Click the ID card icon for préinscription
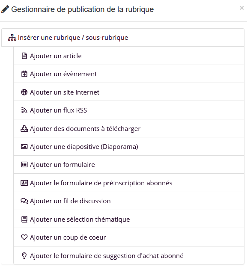 coord(24,183)
